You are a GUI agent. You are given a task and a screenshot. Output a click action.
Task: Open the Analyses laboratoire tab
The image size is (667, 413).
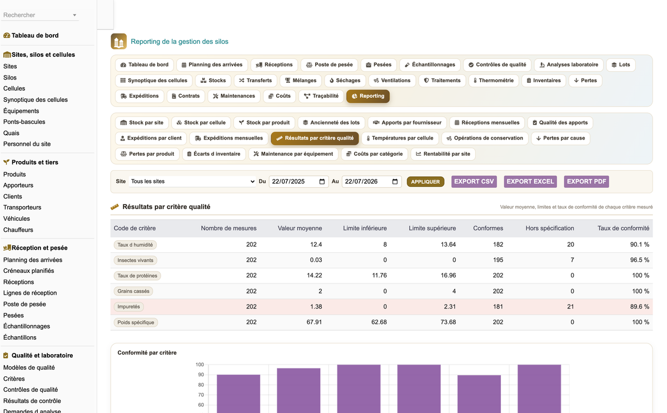coord(569,65)
